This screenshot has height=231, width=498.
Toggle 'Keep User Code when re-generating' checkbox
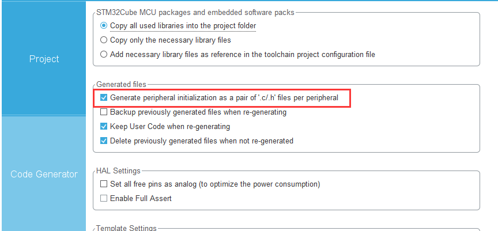(104, 126)
